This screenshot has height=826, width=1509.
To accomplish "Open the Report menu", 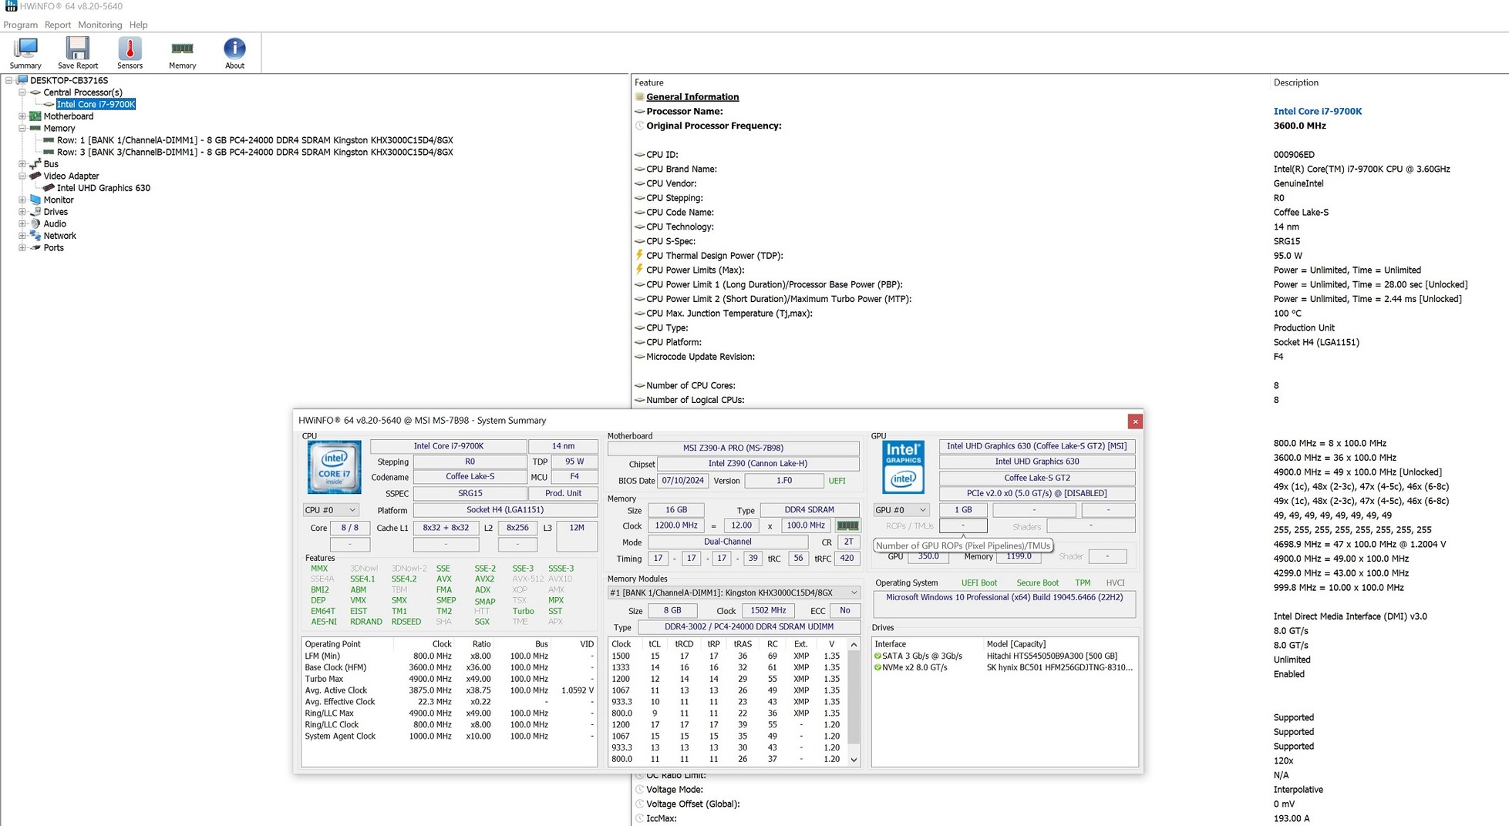I will 58,25.
